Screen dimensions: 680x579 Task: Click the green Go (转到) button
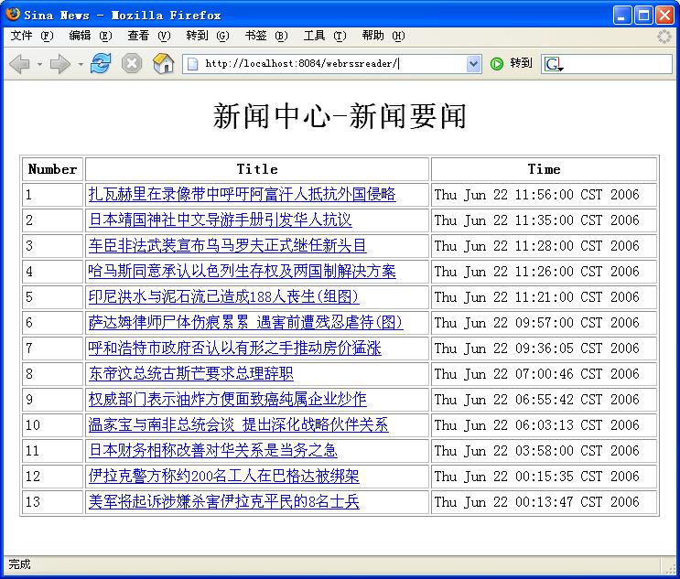[x=512, y=64]
